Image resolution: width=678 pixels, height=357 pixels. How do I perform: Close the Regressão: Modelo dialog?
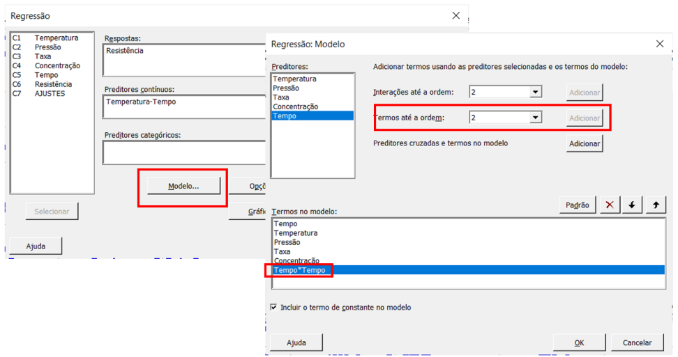(x=659, y=44)
